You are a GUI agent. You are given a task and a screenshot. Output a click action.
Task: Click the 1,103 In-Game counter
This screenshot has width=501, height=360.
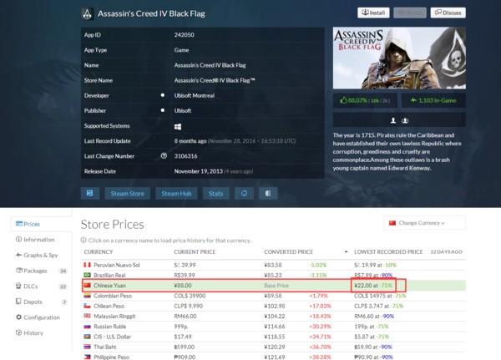point(433,100)
